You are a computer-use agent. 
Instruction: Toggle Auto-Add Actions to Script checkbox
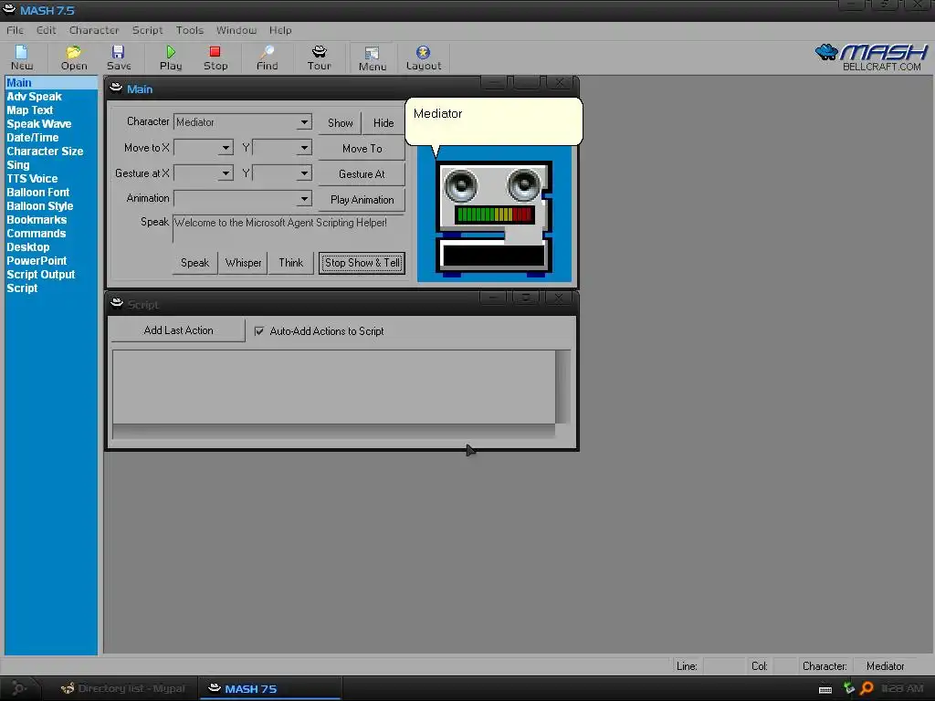tap(259, 330)
